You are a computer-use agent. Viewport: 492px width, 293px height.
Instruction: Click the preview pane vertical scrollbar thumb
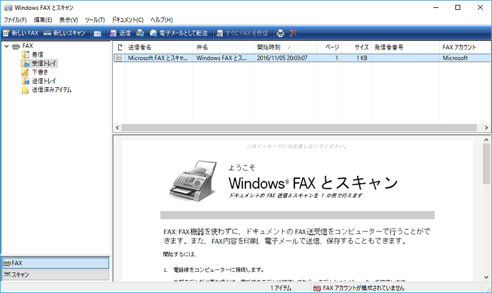(487, 164)
